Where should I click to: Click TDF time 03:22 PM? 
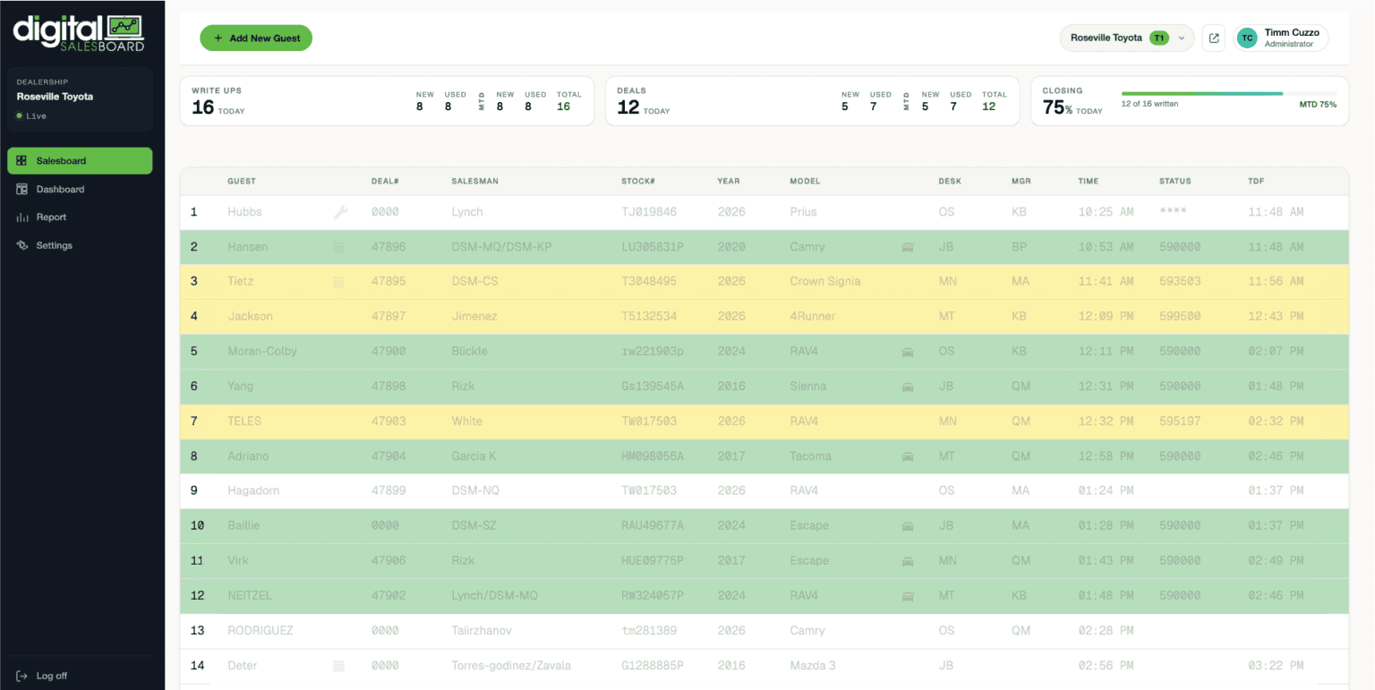pos(1276,666)
